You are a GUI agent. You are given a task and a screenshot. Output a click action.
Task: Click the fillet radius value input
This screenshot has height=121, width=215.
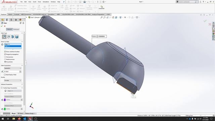tap(11, 72)
